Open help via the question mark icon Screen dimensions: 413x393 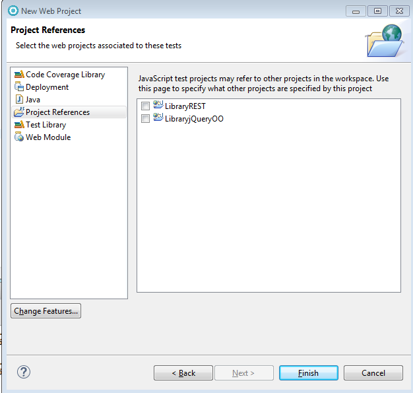[24, 372]
